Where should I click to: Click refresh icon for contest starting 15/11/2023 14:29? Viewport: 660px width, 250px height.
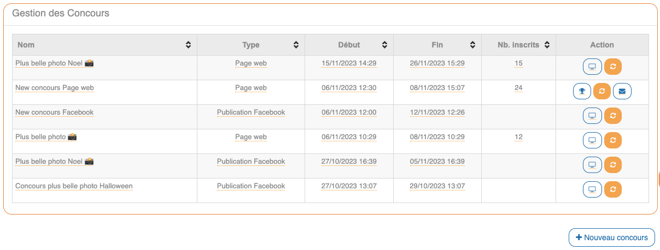coord(613,67)
